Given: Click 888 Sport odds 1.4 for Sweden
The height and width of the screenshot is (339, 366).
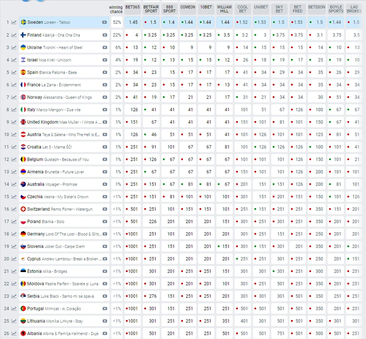Looking at the screenshot, I should (x=169, y=23).
